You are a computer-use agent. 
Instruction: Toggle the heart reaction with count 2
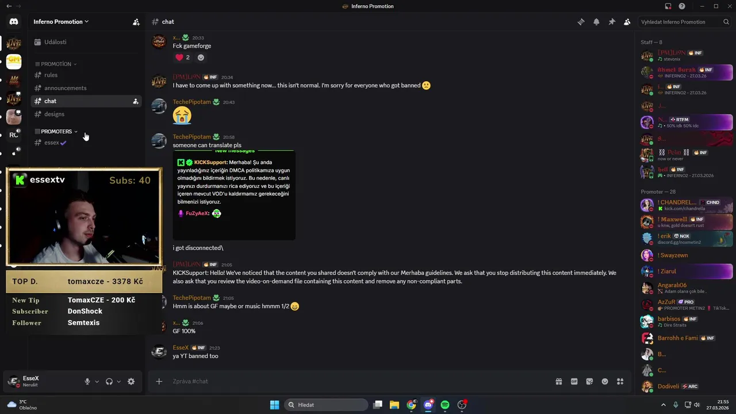[x=182, y=57]
